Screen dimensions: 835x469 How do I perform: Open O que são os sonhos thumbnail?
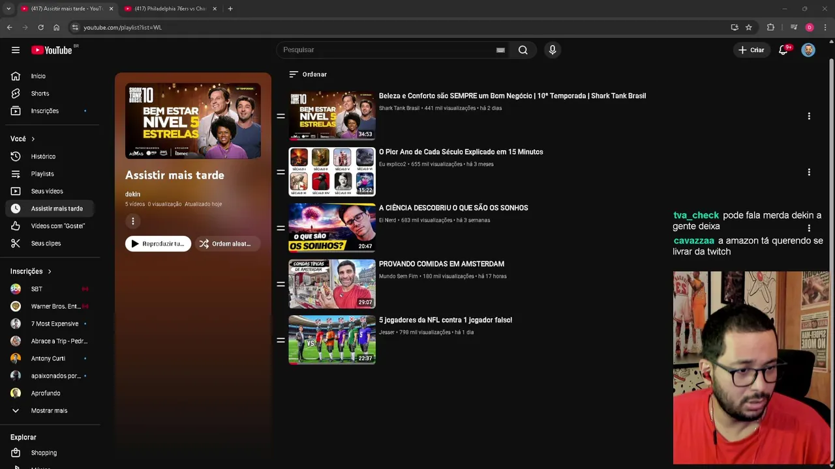332,228
